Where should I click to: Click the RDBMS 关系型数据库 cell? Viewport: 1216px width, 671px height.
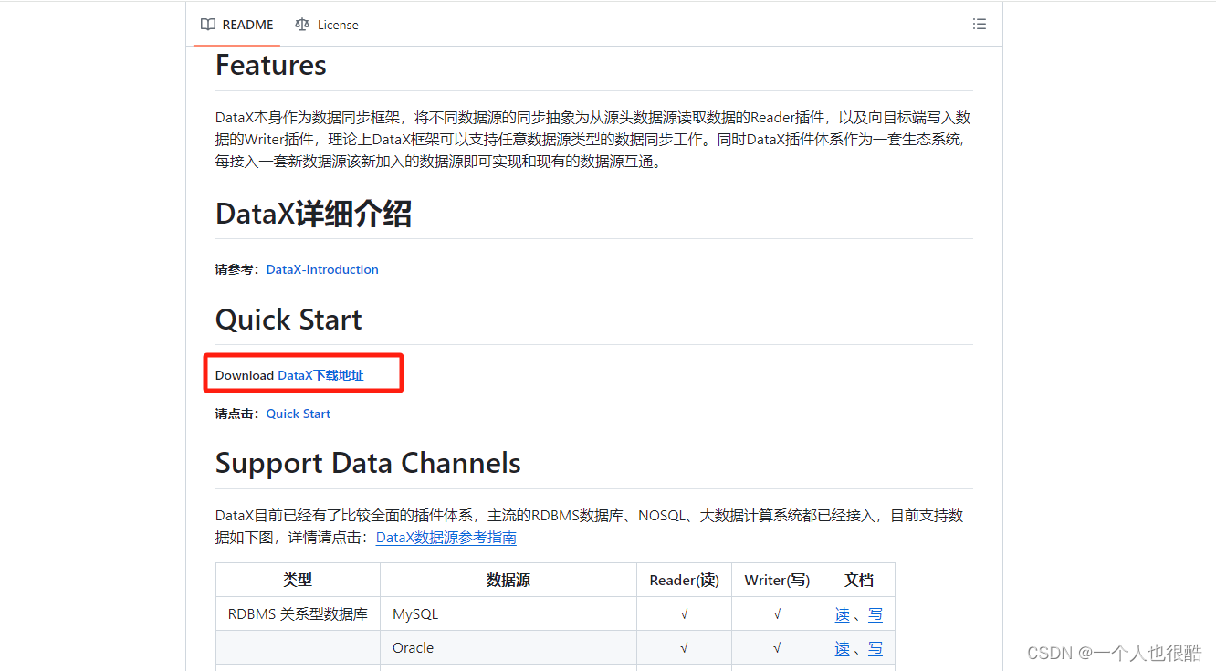coord(298,614)
